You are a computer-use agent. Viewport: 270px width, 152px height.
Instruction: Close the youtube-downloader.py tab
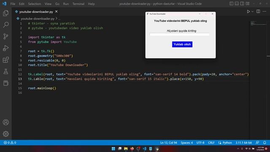[56, 11]
